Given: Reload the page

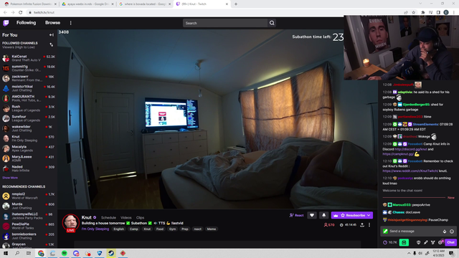Looking at the screenshot, I should [21, 13].
